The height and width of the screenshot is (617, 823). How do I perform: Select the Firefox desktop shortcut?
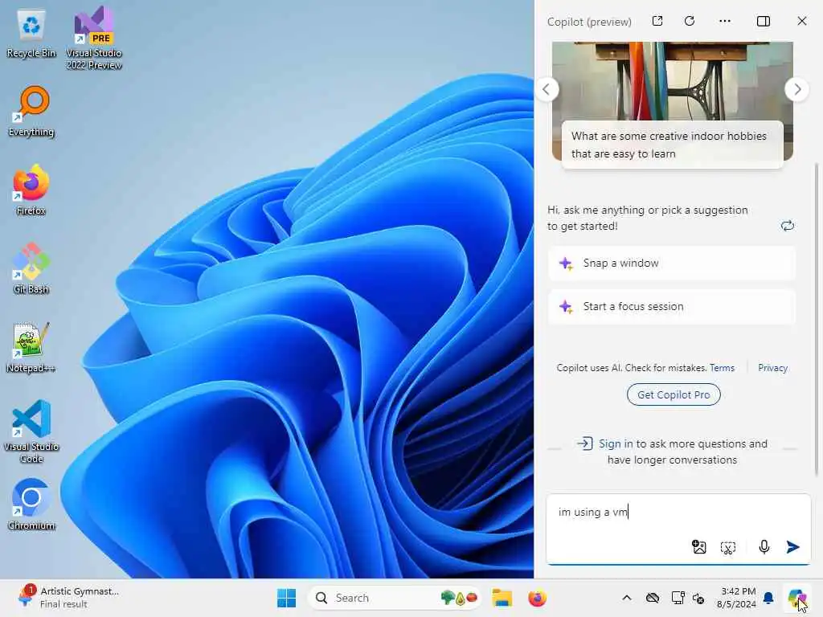31,190
